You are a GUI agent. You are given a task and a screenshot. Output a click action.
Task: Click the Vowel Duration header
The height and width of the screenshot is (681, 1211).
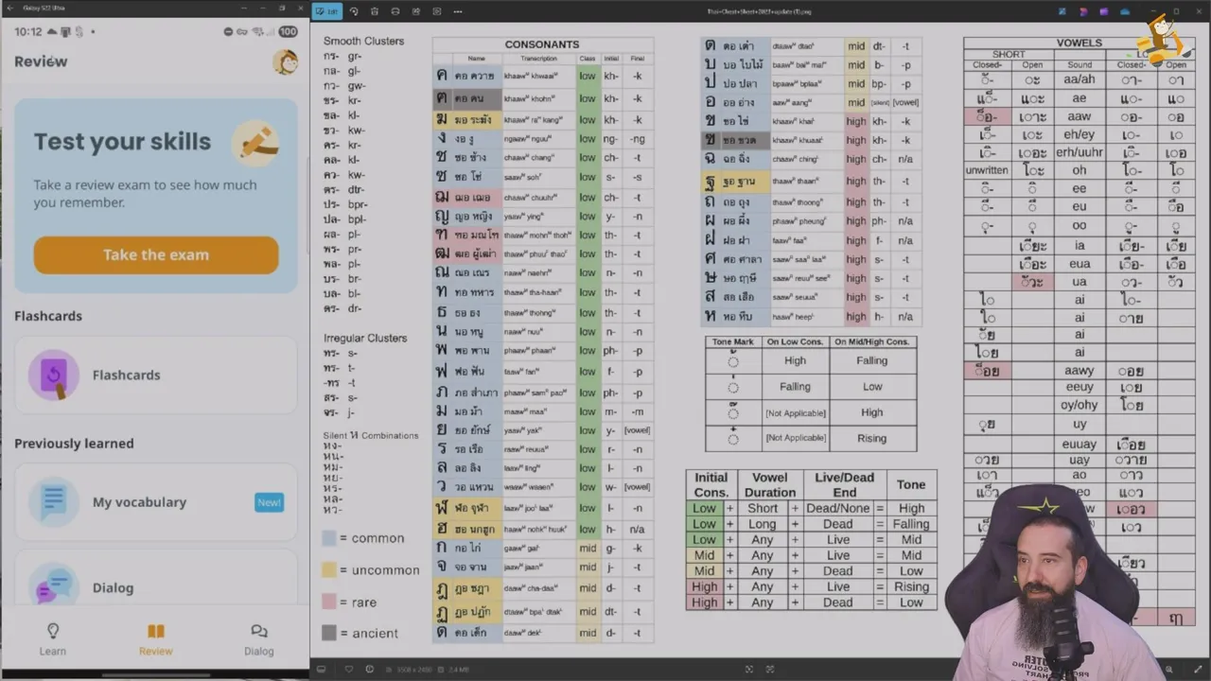[769, 484]
